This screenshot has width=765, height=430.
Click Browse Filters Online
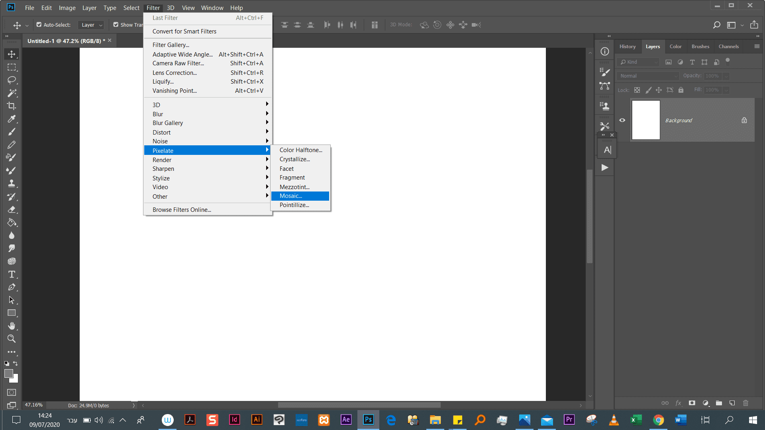(182, 210)
